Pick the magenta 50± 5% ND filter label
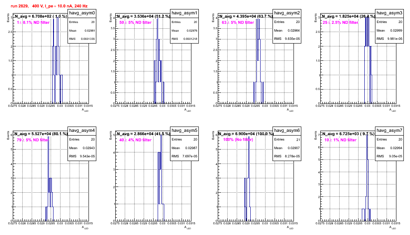The height and width of the screenshot is (235, 410). (x=135, y=23)
